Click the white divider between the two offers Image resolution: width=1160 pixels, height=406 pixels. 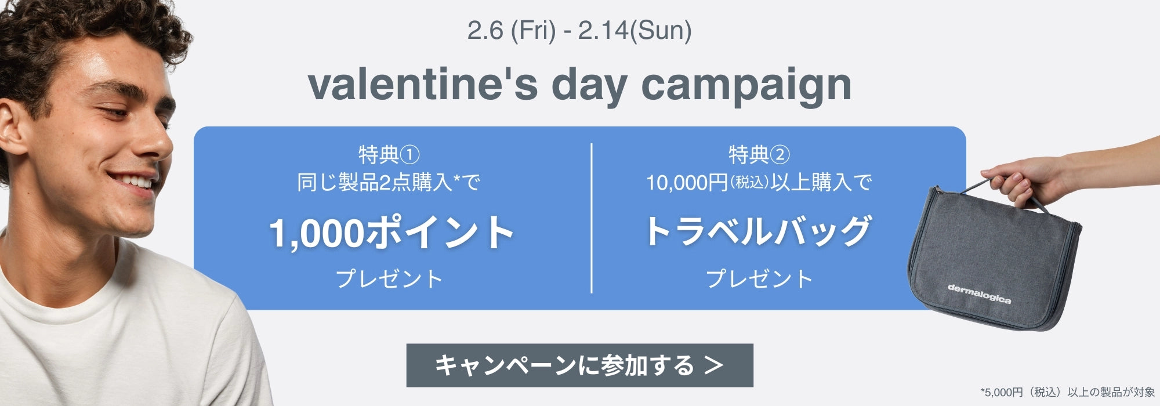pos(591,218)
